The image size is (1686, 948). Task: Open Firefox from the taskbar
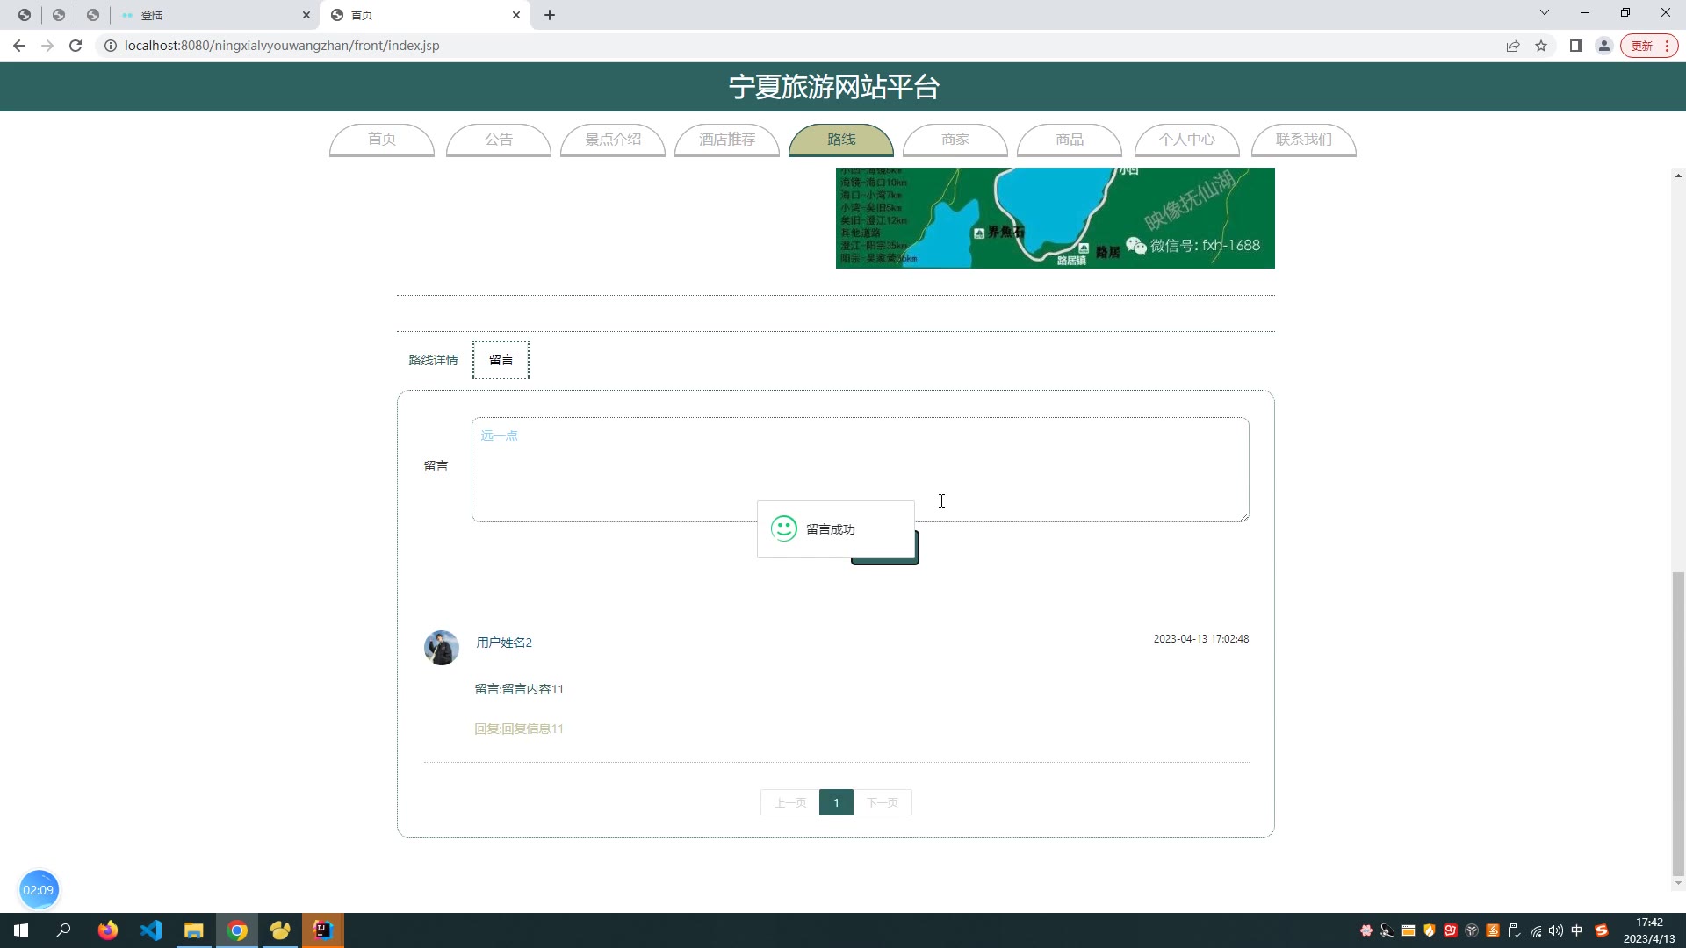tap(108, 930)
